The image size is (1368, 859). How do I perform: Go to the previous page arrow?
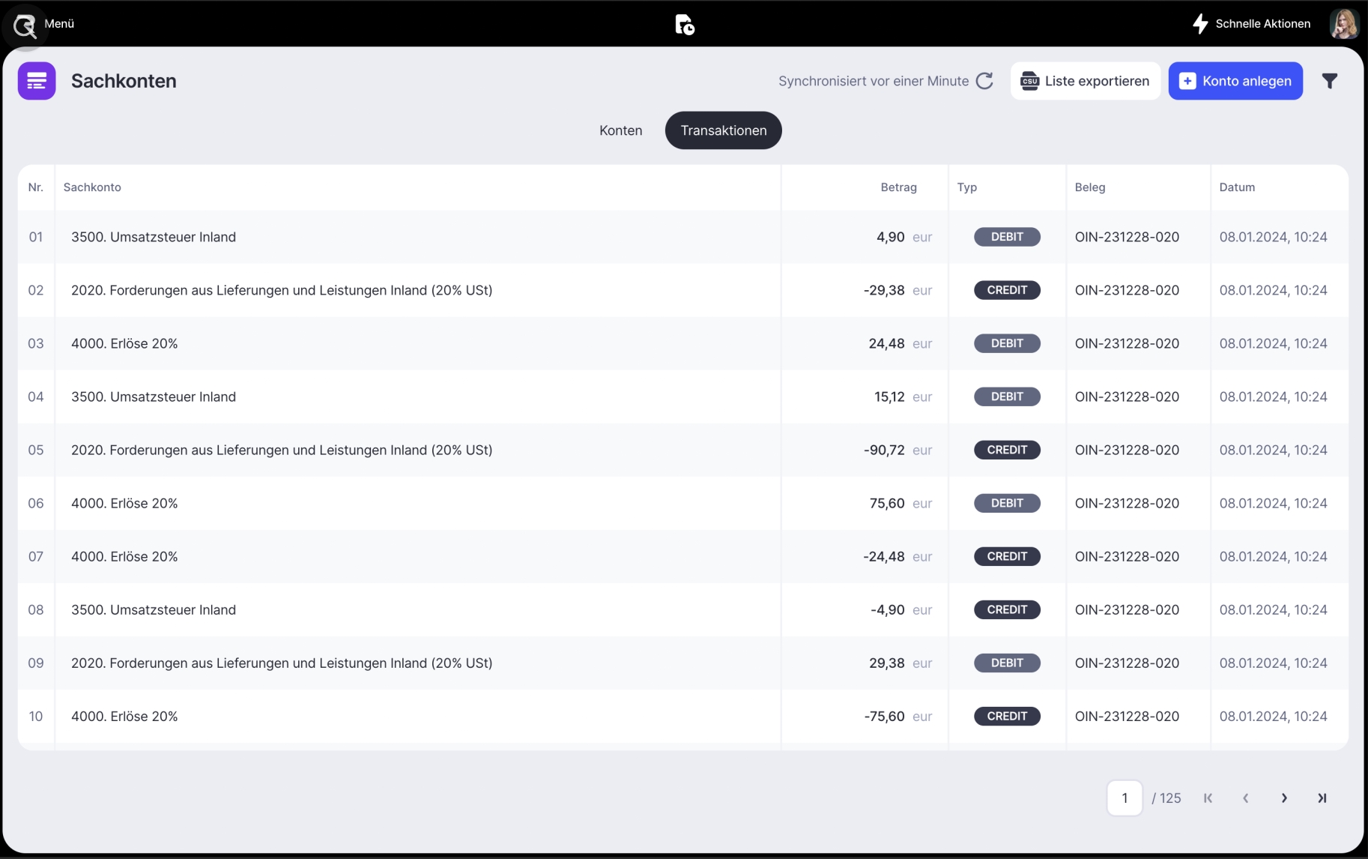point(1246,798)
